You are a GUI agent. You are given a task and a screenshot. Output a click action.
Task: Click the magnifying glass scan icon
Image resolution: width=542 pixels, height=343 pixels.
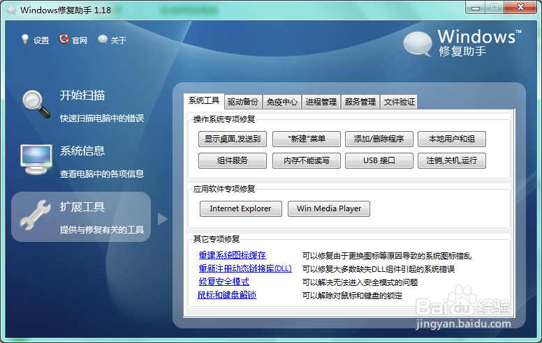point(36,105)
